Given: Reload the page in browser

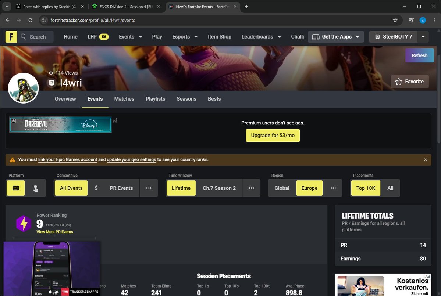Looking at the screenshot, I should tap(31, 20).
